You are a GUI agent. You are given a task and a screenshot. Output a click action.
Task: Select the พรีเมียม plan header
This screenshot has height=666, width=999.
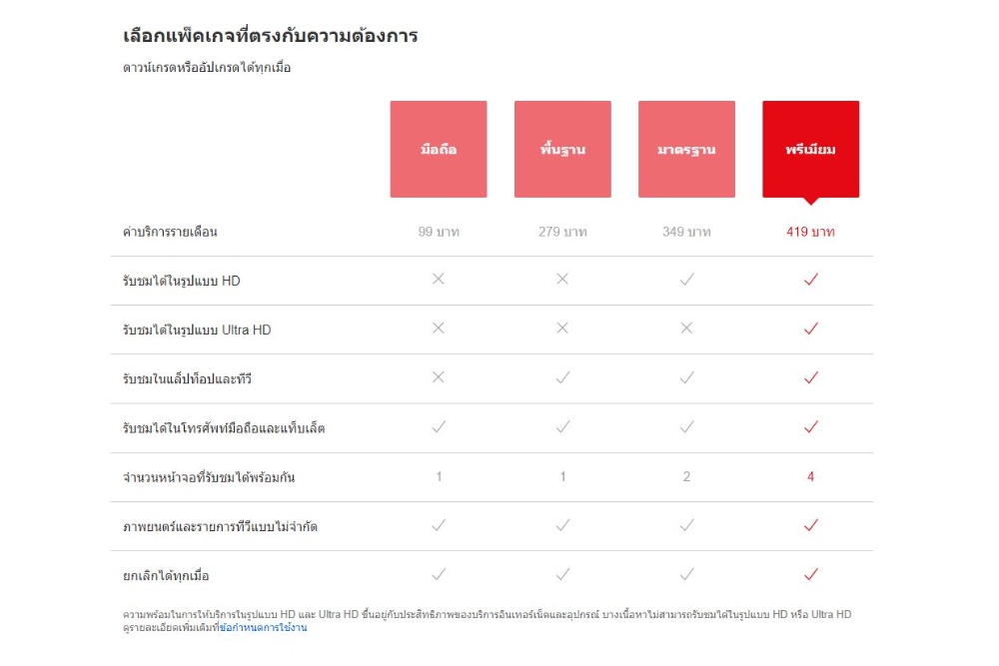tap(809, 148)
